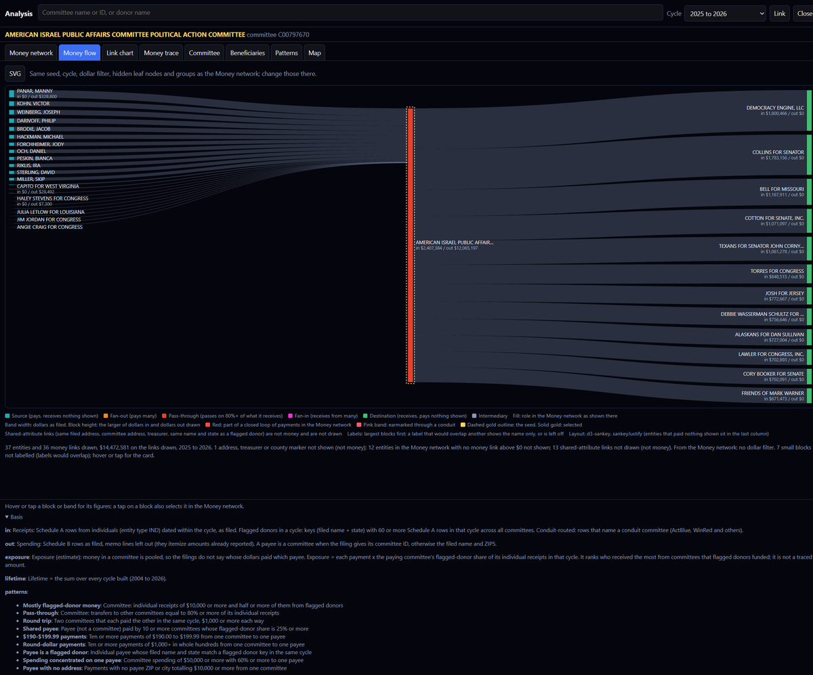Select the 'HACKMAN, MICHAEL' donor label

(x=40, y=137)
